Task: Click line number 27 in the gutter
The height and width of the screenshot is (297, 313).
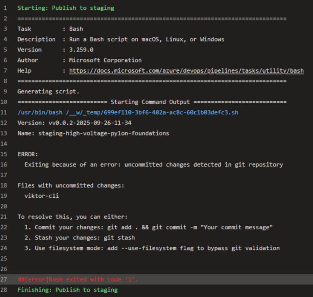Action: (x=5, y=279)
